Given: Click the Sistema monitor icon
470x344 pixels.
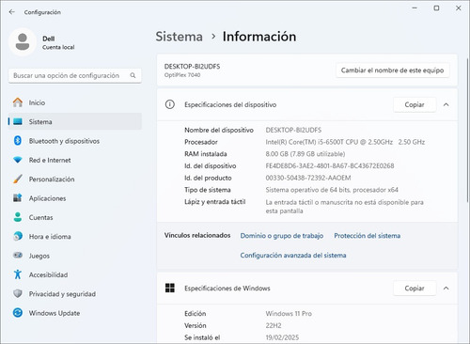Looking at the screenshot, I should (18, 121).
